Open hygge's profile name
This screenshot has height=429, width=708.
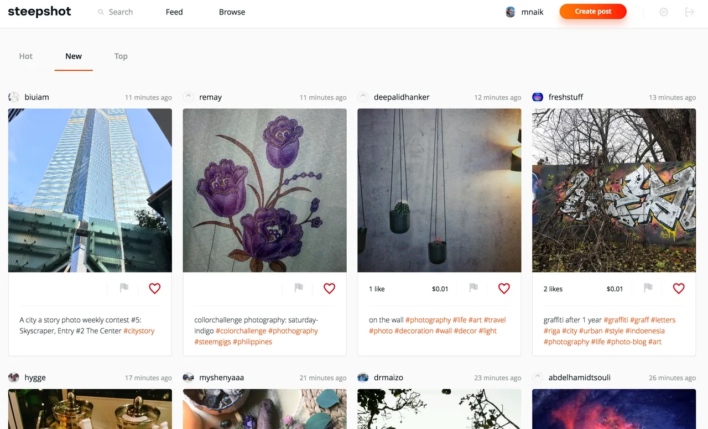pyautogui.click(x=35, y=378)
